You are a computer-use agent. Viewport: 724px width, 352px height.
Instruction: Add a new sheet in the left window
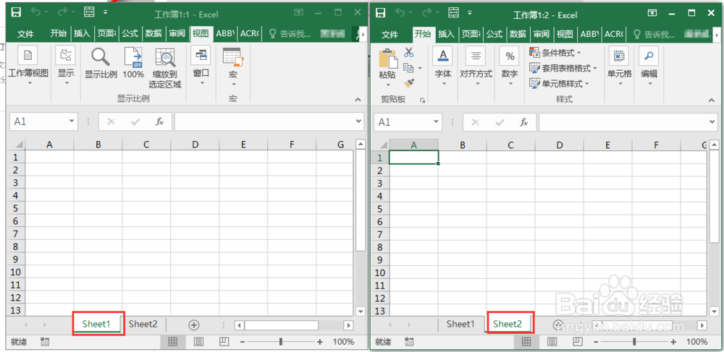click(x=194, y=325)
